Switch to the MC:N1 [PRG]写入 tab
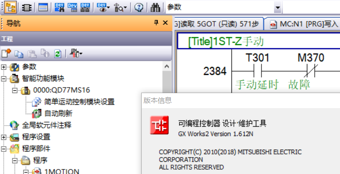340x174 pixels. [304, 24]
